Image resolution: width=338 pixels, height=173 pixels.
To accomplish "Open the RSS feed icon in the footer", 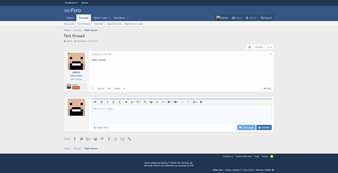I will point(272,156).
